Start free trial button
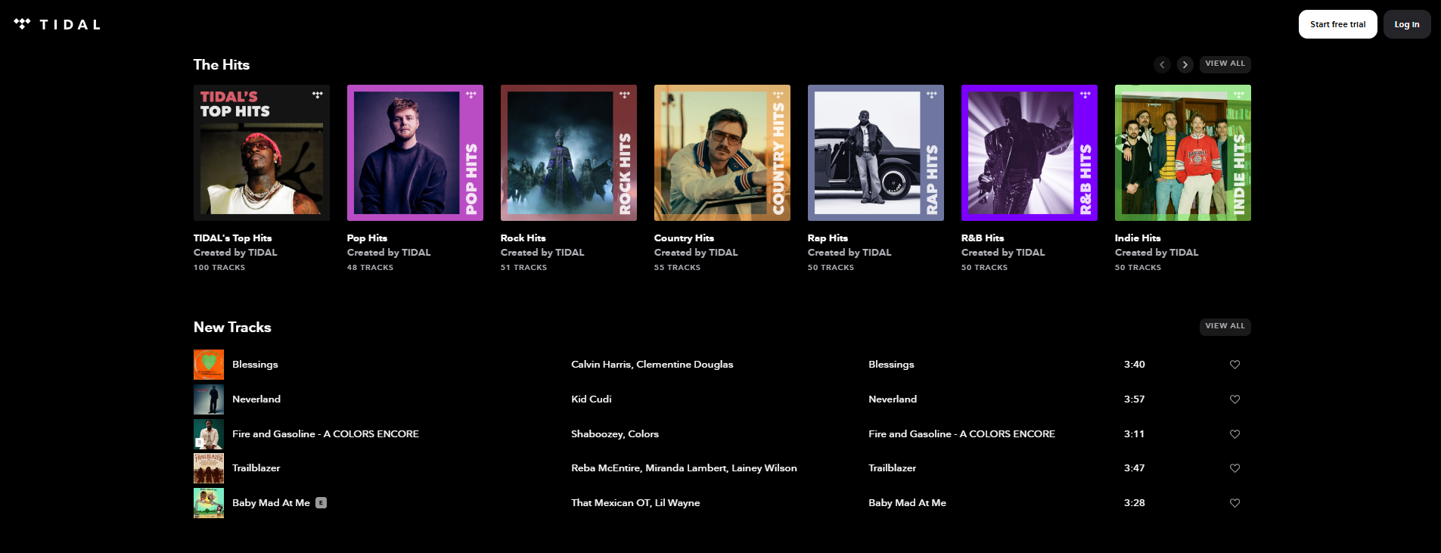1441x553 pixels. coord(1337,24)
